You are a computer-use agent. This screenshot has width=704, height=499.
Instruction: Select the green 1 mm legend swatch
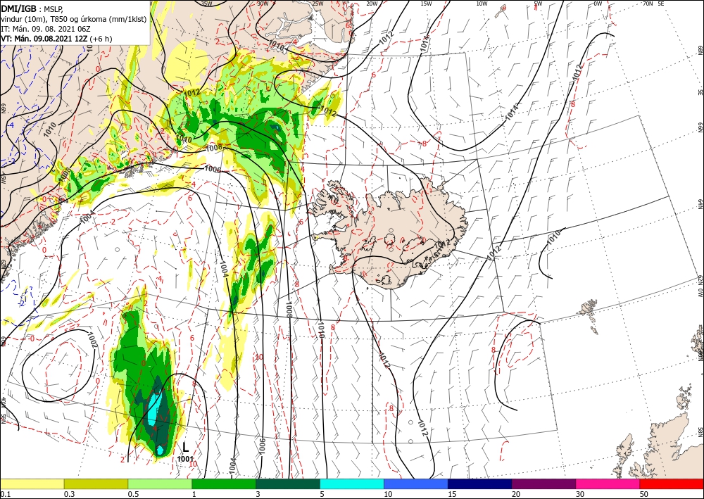tap(224, 484)
